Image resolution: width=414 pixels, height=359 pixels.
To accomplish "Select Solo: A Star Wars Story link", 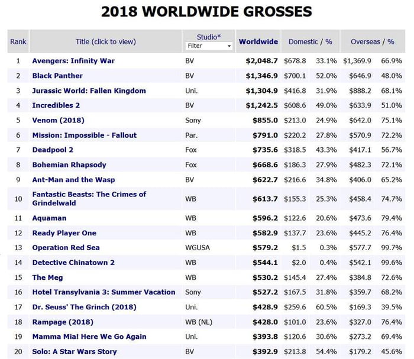I will 75,352.
